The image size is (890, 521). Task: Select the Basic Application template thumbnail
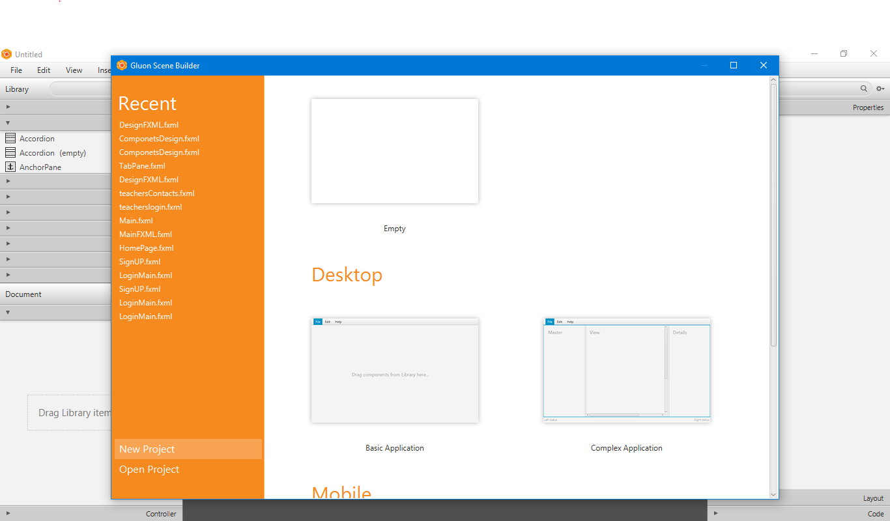point(395,369)
